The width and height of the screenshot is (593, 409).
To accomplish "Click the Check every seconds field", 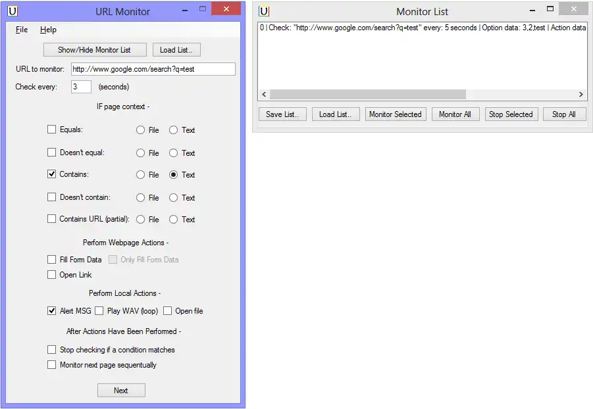I will point(81,87).
